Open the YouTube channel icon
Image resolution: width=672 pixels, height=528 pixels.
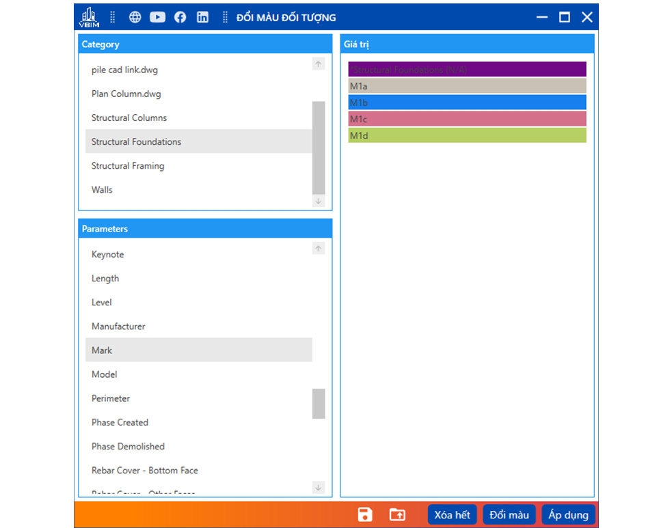158,18
